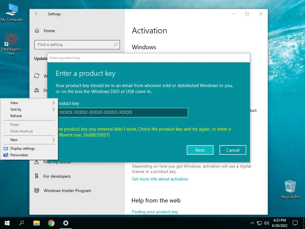Choose Refresh from the context menu
Screen dimensions: 305x229
pyautogui.click(x=29, y=116)
